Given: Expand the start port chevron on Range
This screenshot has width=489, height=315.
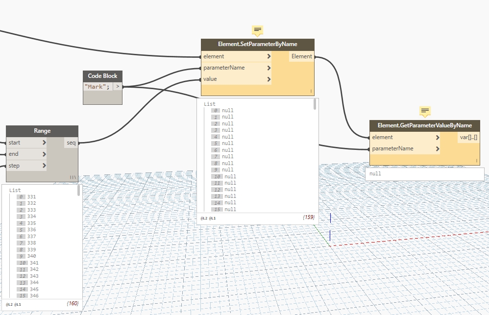Looking at the screenshot, I should [x=44, y=143].
